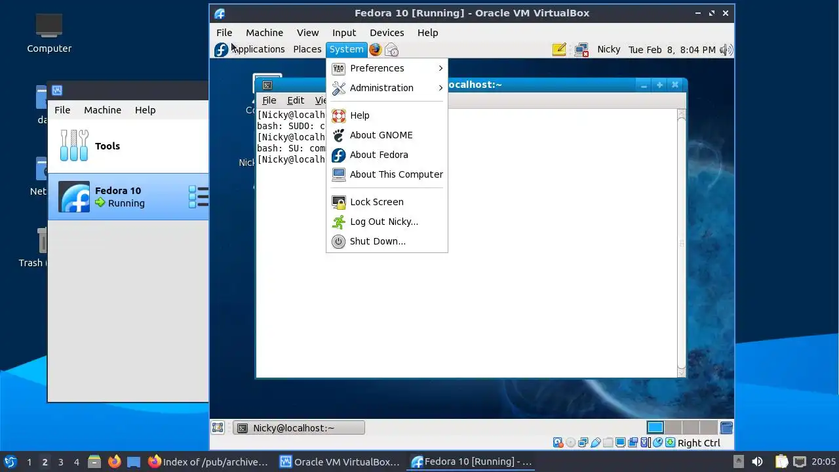The width and height of the screenshot is (839, 472).
Task: Open File menu in VirtualBox Manager window
Action: point(62,110)
